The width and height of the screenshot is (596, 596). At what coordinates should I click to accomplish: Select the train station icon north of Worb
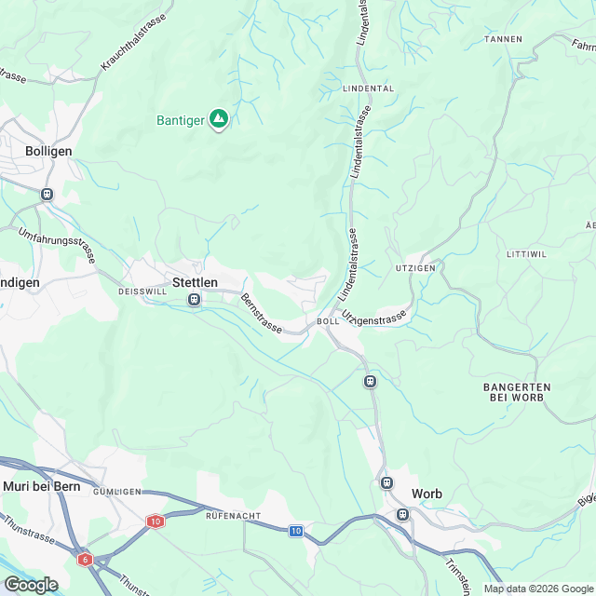tap(387, 483)
